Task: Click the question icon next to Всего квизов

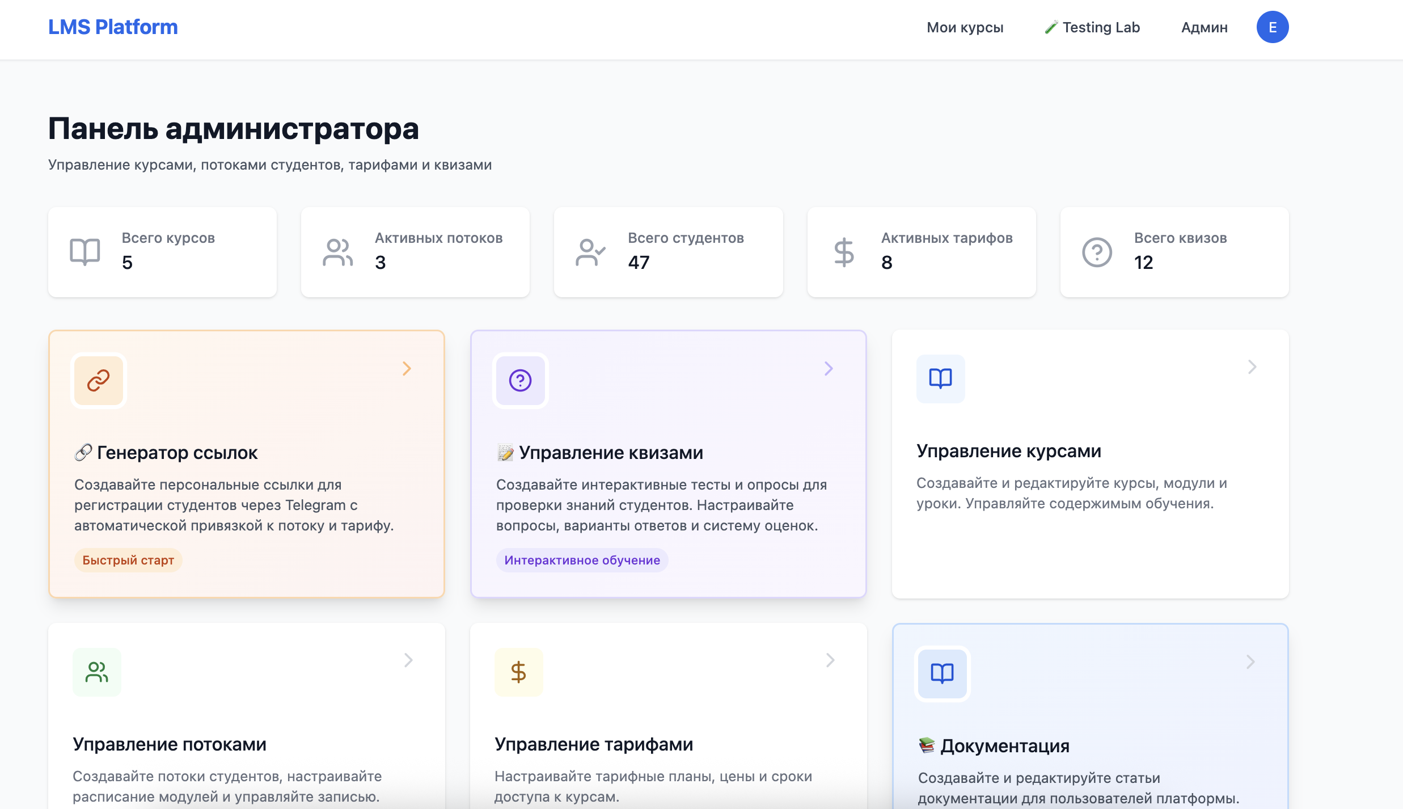Action: [1097, 251]
